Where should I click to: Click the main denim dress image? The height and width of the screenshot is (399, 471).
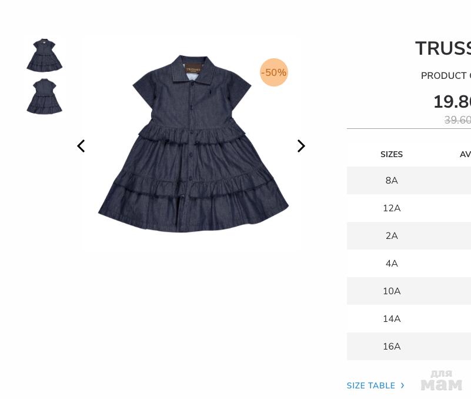click(193, 144)
